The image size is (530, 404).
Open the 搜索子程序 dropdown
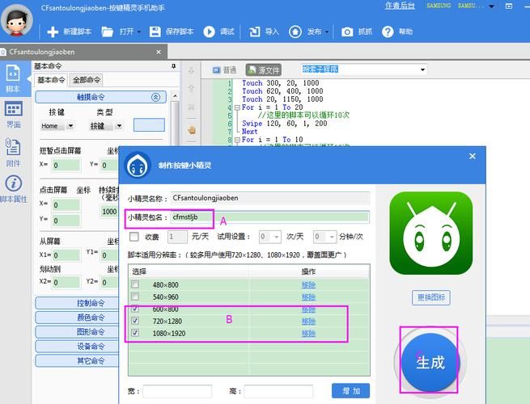tap(422, 69)
